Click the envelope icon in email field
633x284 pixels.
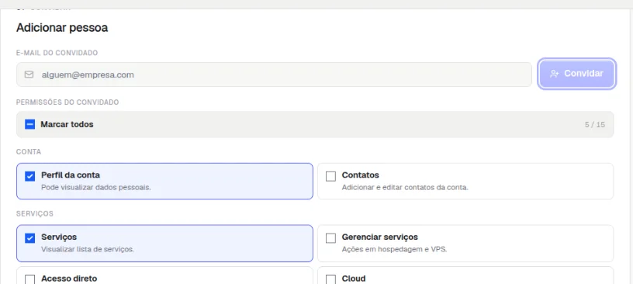(x=29, y=74)
